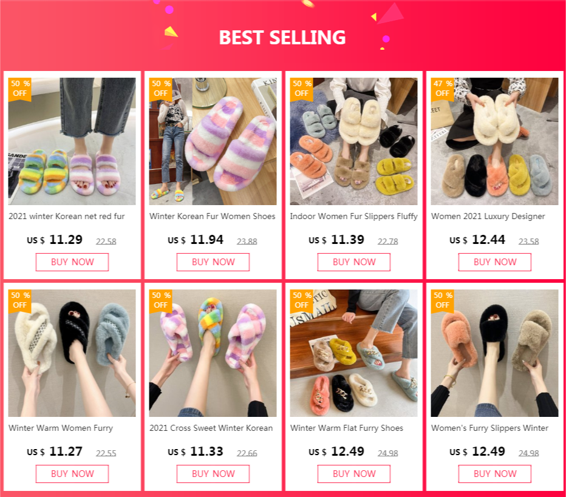Open the rainbow fur slippers product image
Screen dimensions: 566x497
[72, 141]
